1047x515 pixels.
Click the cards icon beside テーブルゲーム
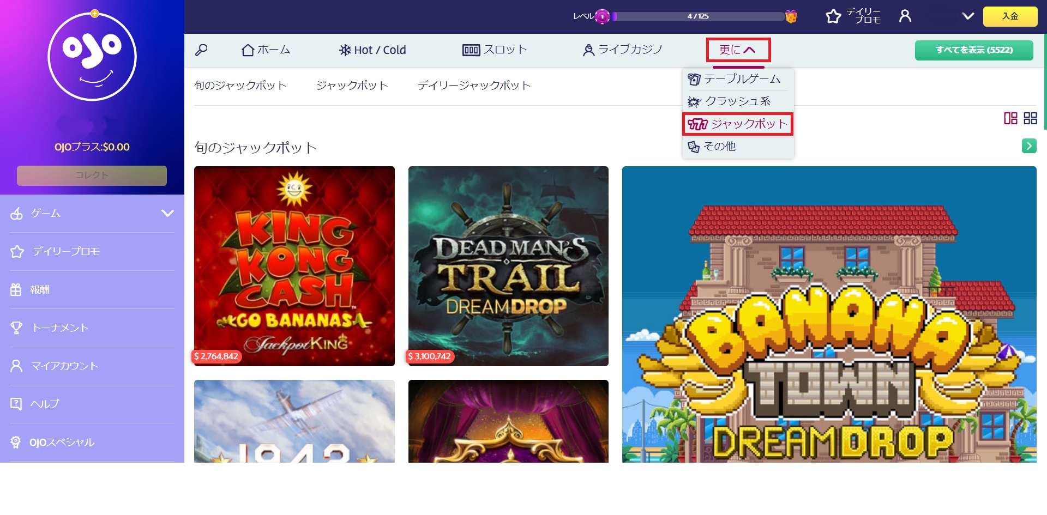pyautogui.click(x=694, y=80)
